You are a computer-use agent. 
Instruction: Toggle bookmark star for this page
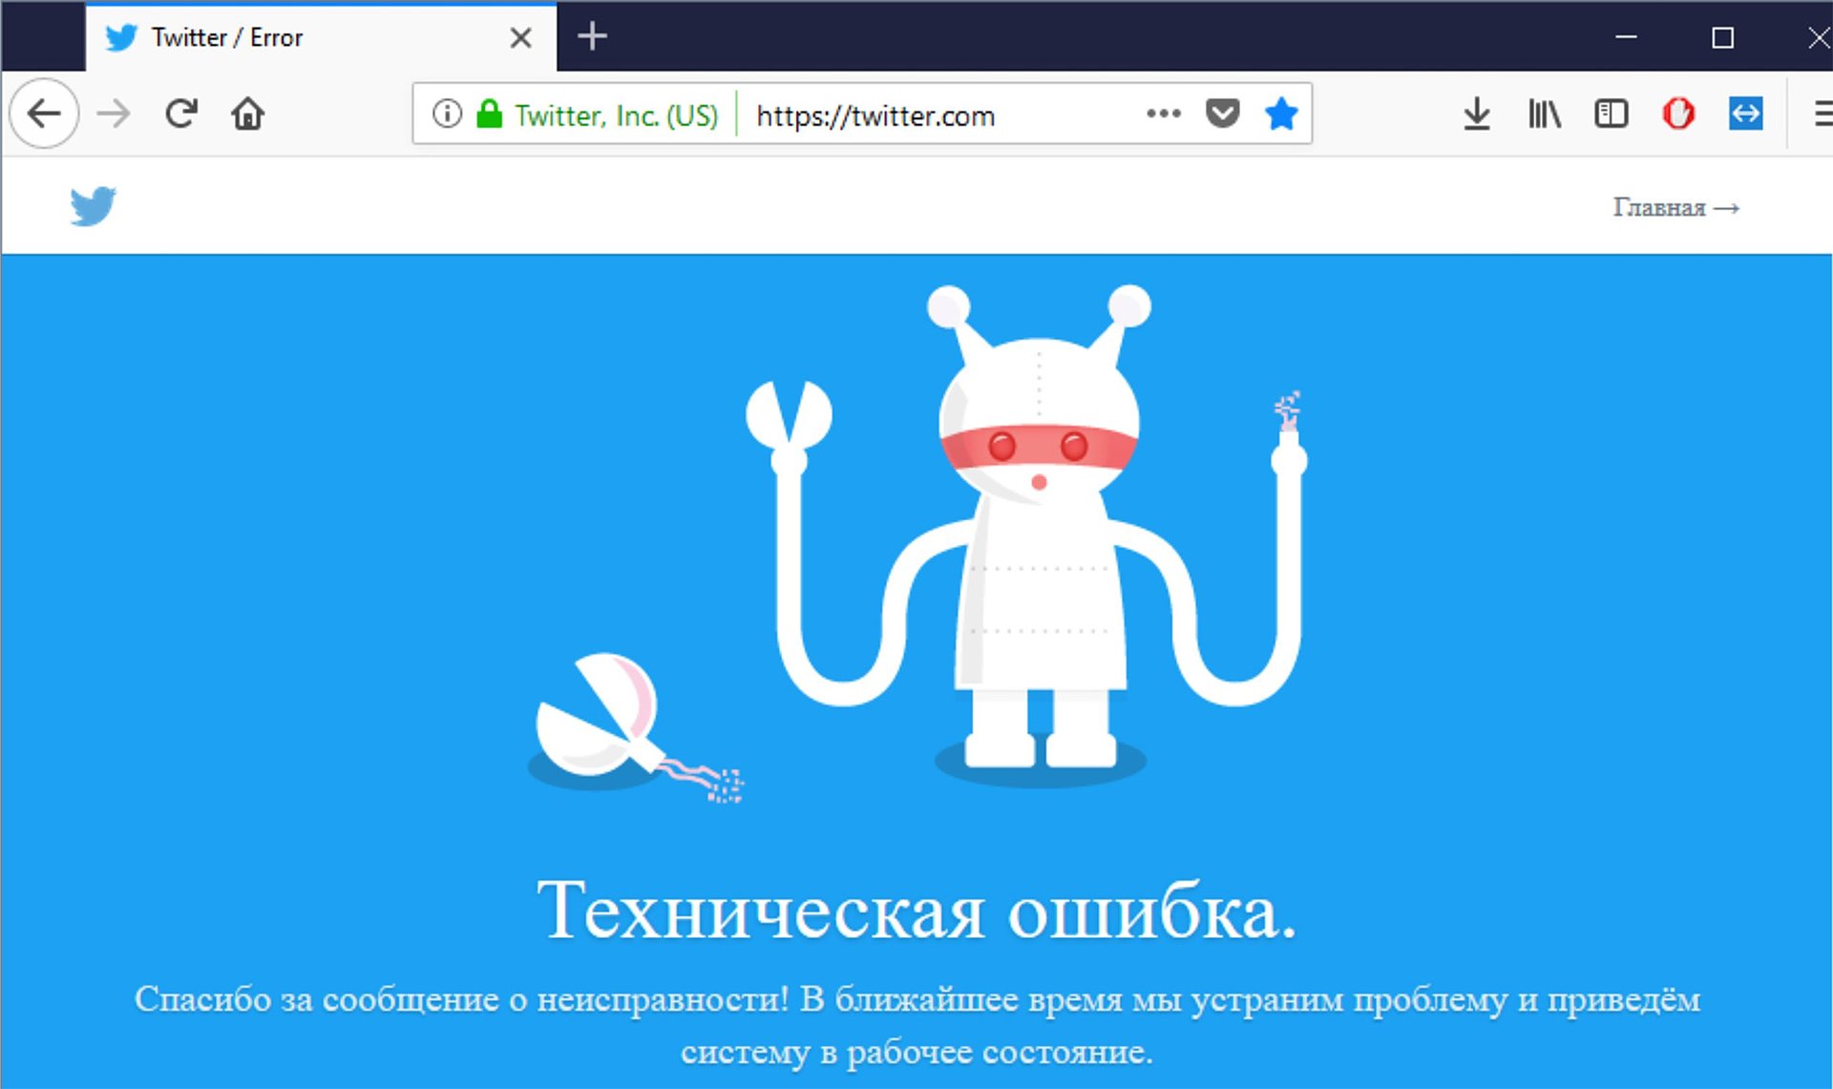coord(1281,114)
